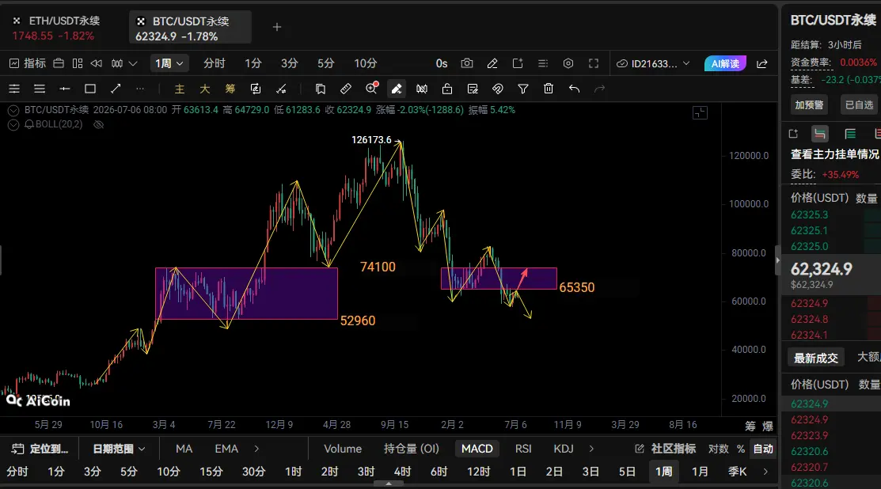Toggle the 主 indicator button
Screen dimensions: 881x489
180,89
